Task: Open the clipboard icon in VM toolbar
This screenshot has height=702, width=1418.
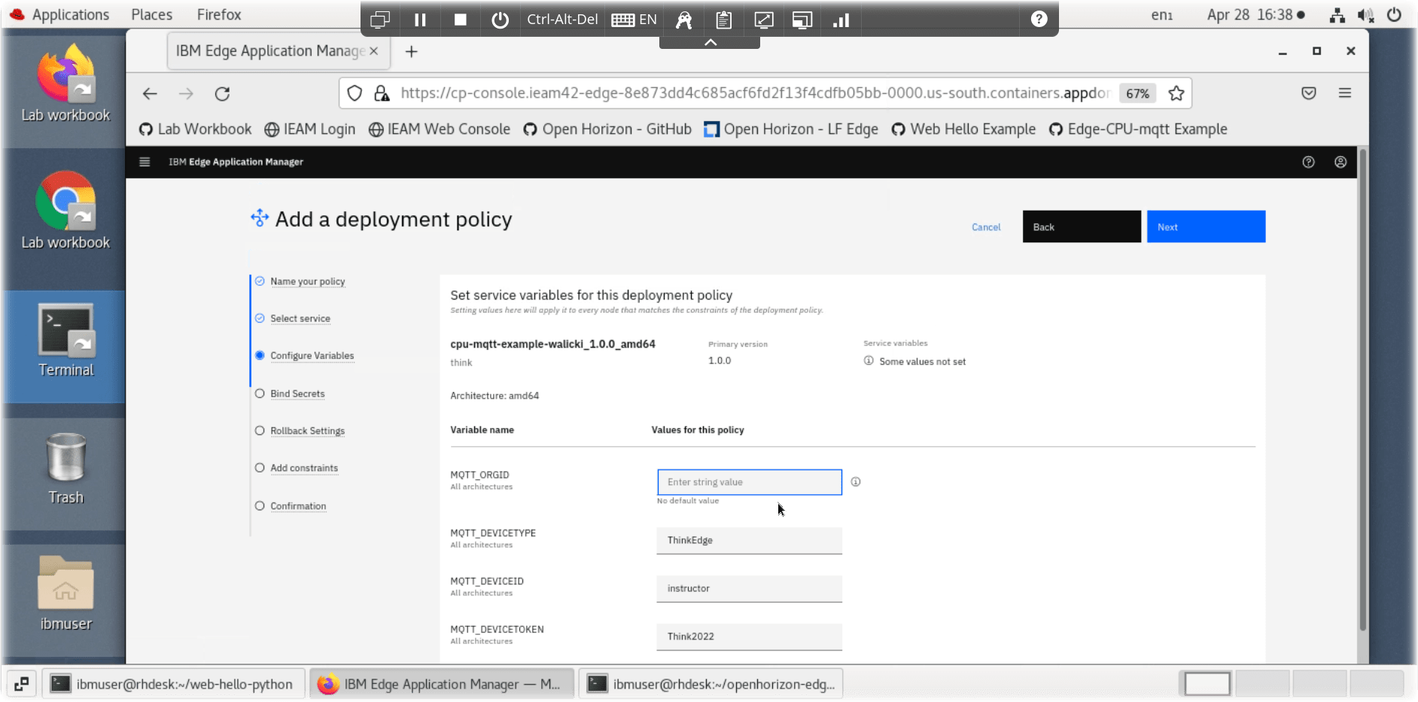Action: point(723,20)
